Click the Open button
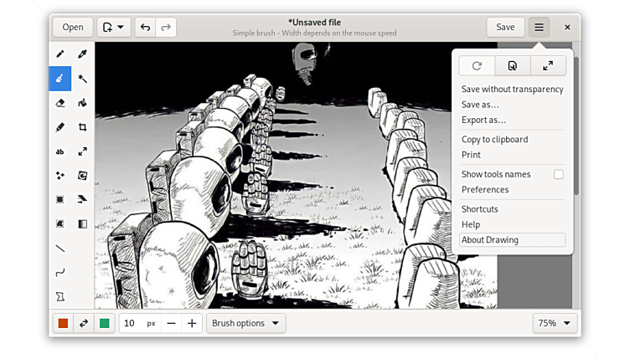 point(73,27)
